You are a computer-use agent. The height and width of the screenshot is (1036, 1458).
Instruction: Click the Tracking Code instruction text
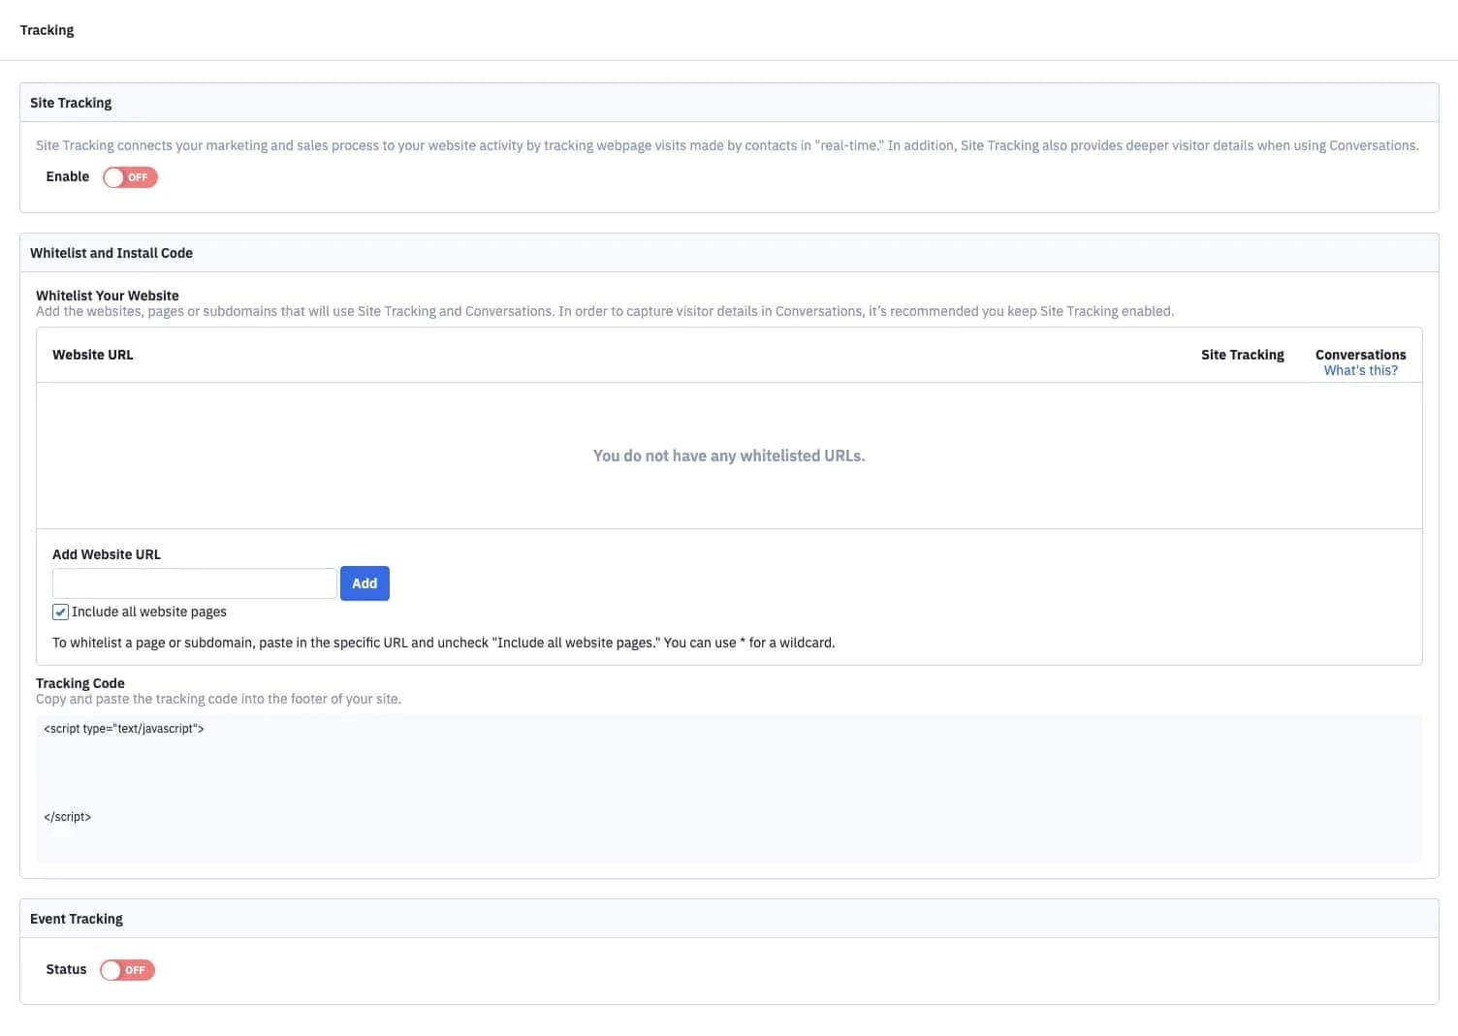(218, 698)
